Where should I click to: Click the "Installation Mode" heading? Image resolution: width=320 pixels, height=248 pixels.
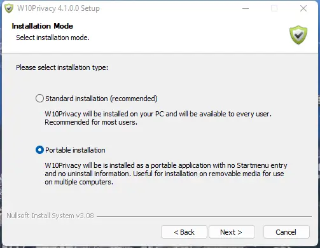pos(43,26)
